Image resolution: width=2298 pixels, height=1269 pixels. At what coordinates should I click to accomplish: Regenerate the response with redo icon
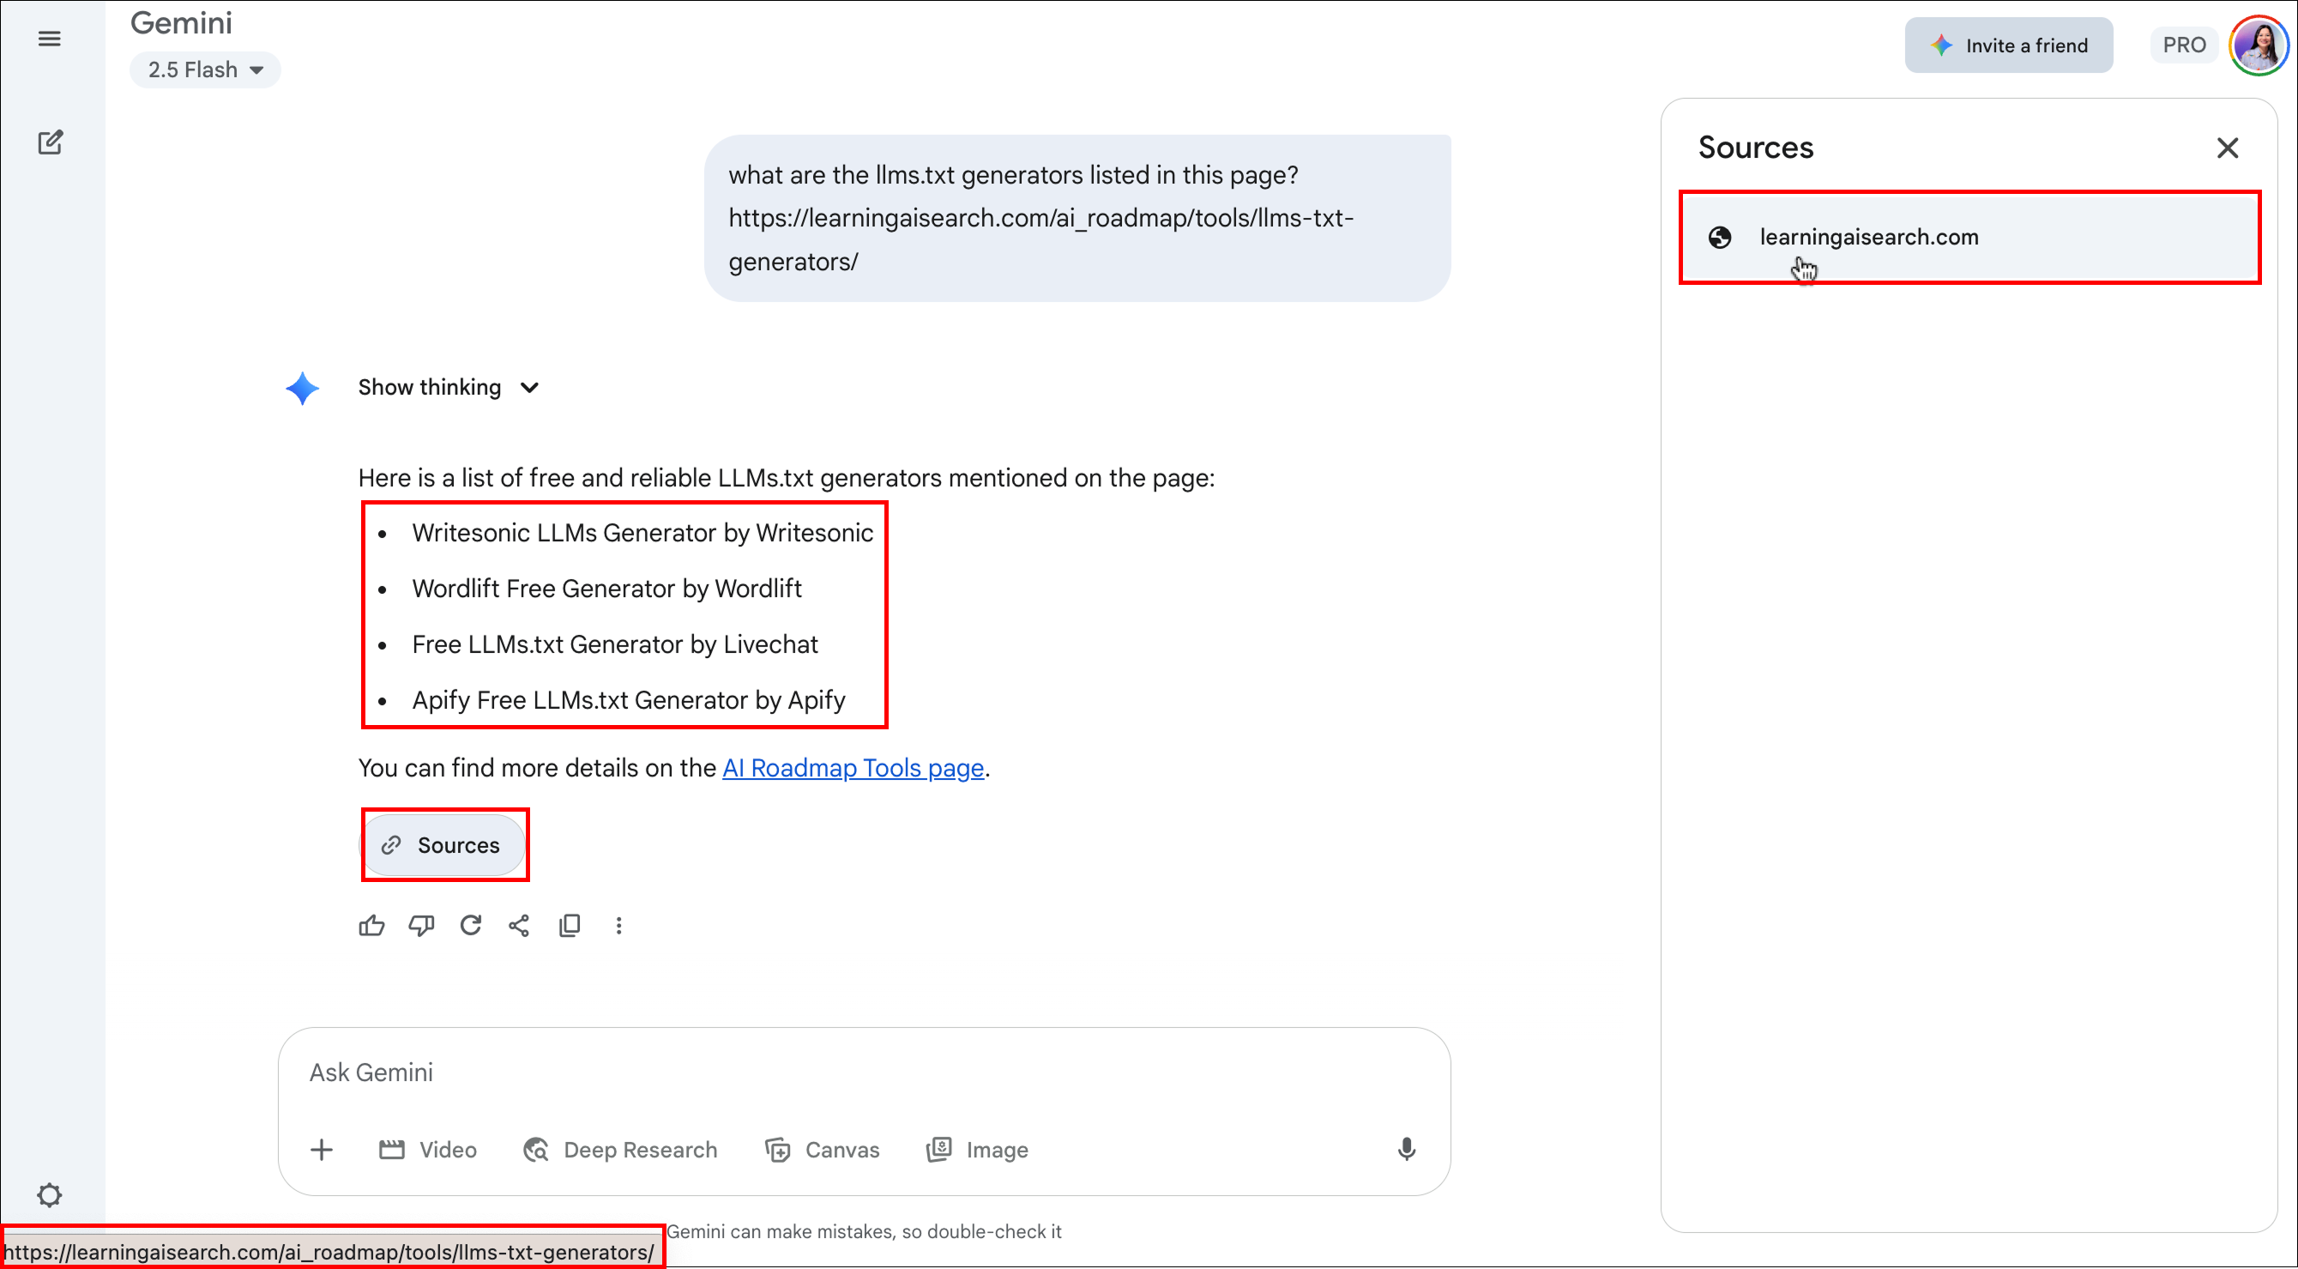coord(470,926)
